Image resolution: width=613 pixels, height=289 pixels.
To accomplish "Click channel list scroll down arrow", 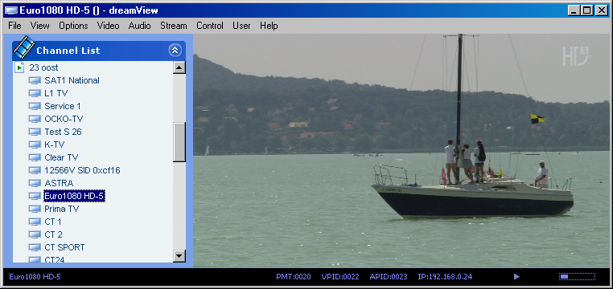I will [179, 256].
